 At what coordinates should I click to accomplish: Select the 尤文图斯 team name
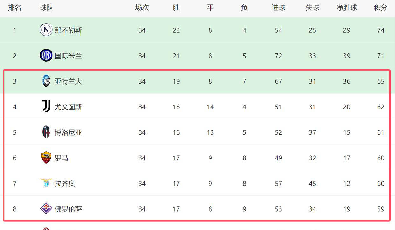pyautogui.click(x=68, y=107)
